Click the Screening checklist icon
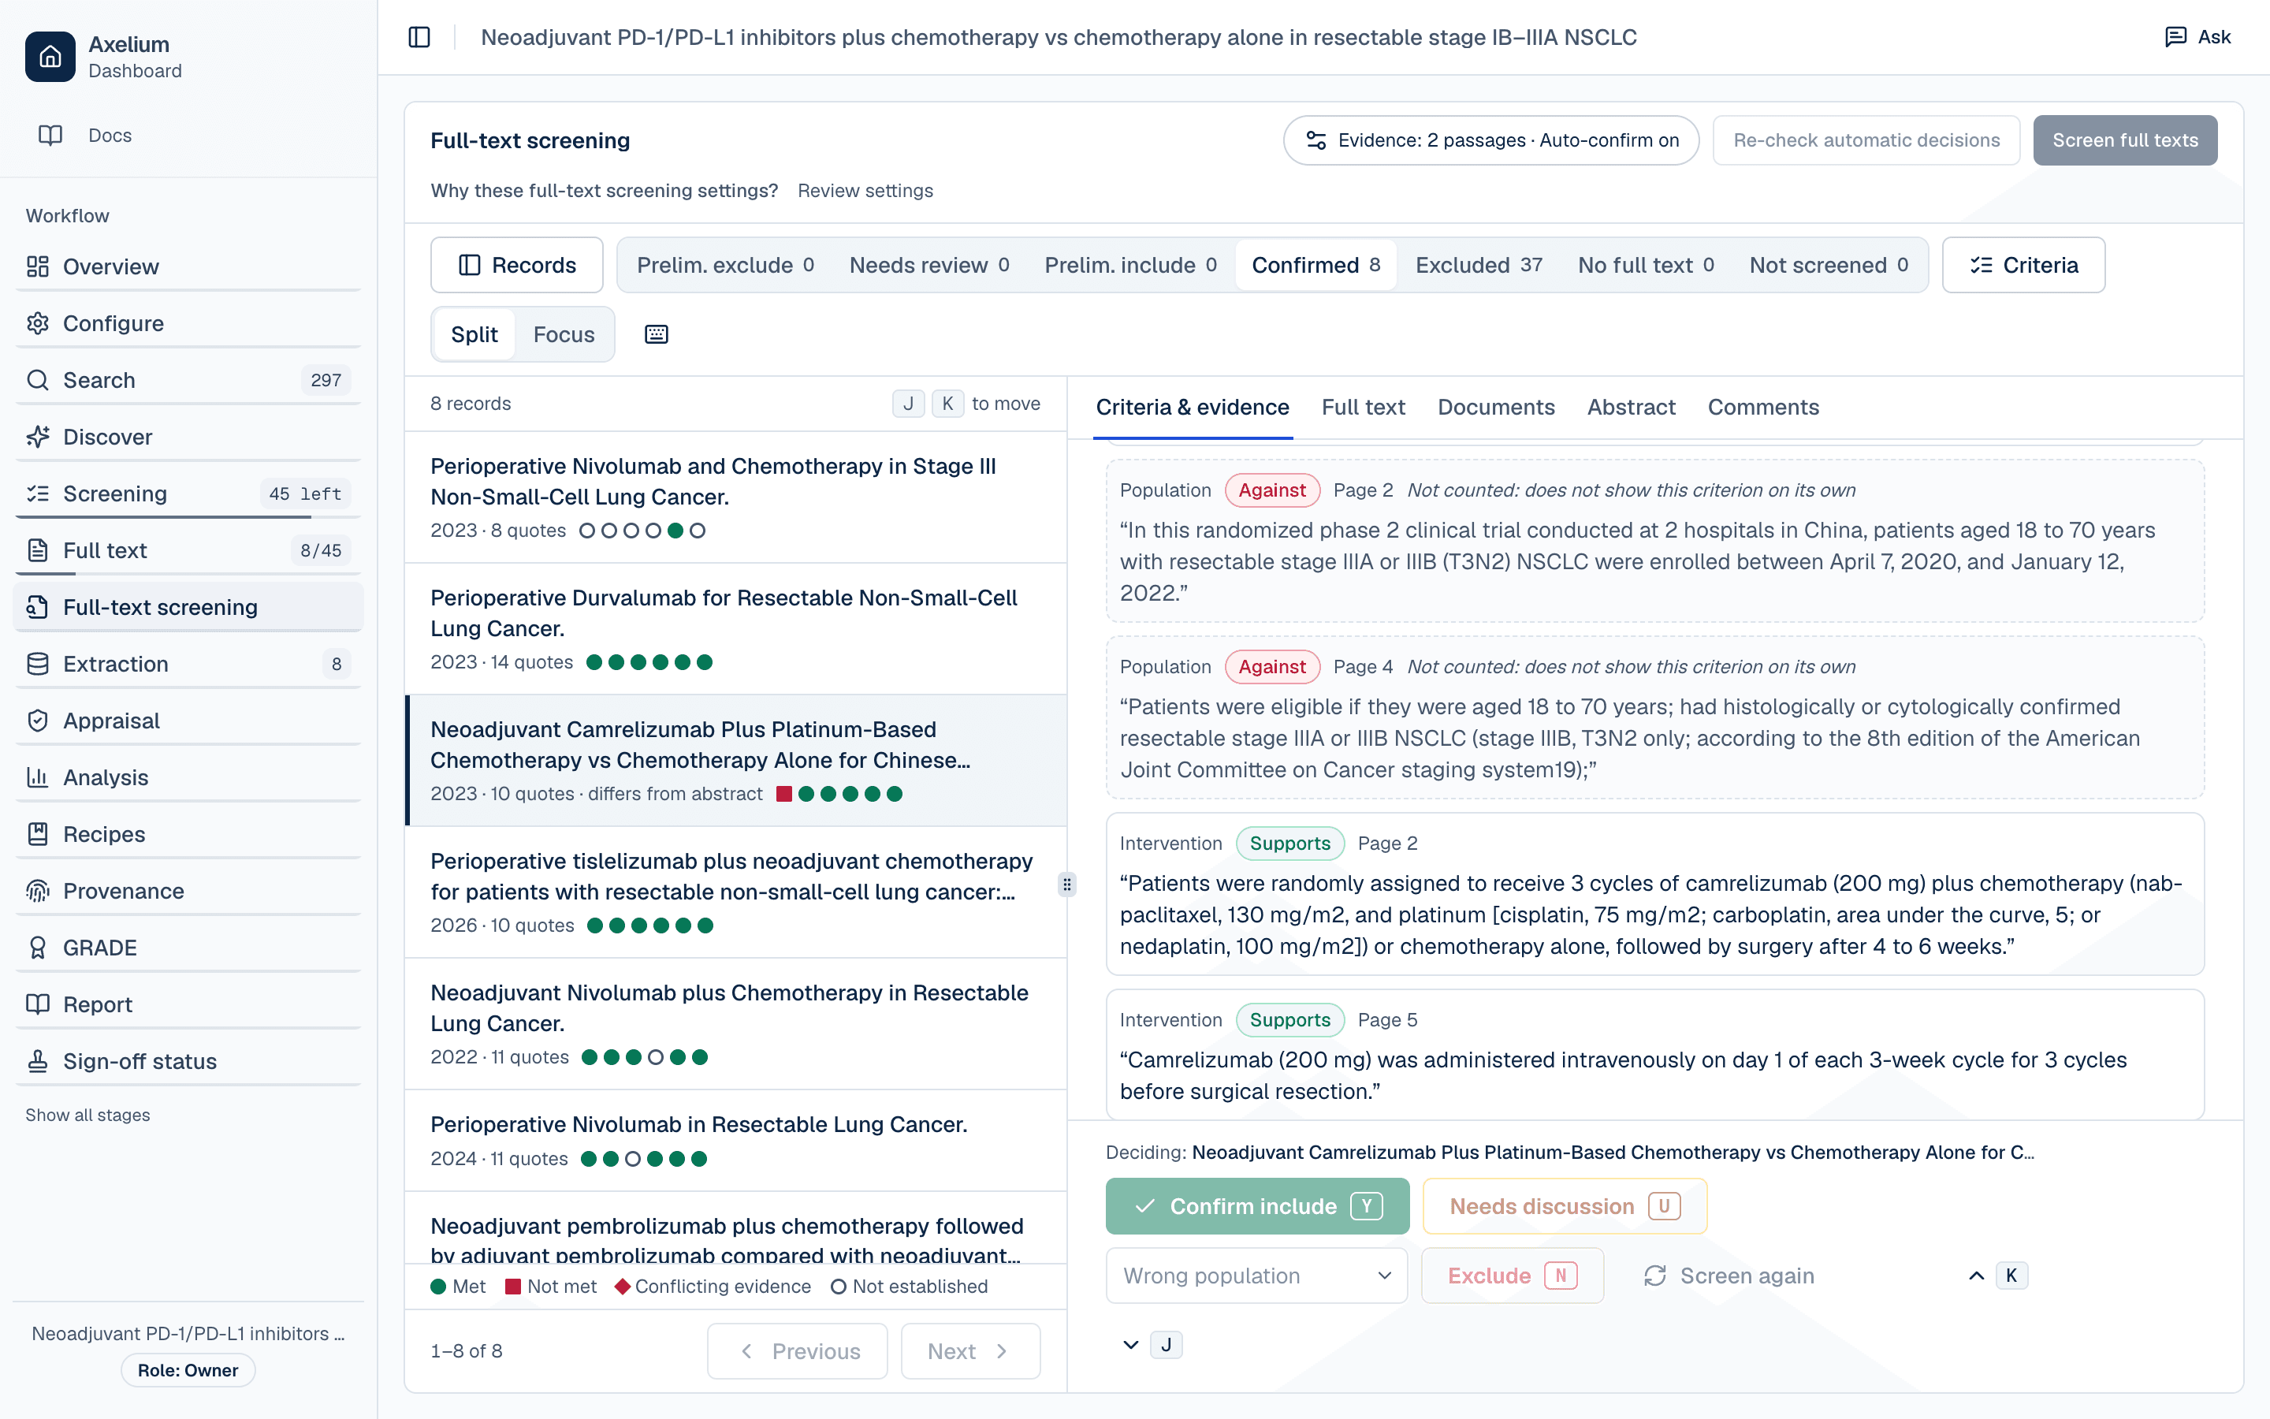This screenshot has height=1419, width=2270. click(x=38, y=493)
